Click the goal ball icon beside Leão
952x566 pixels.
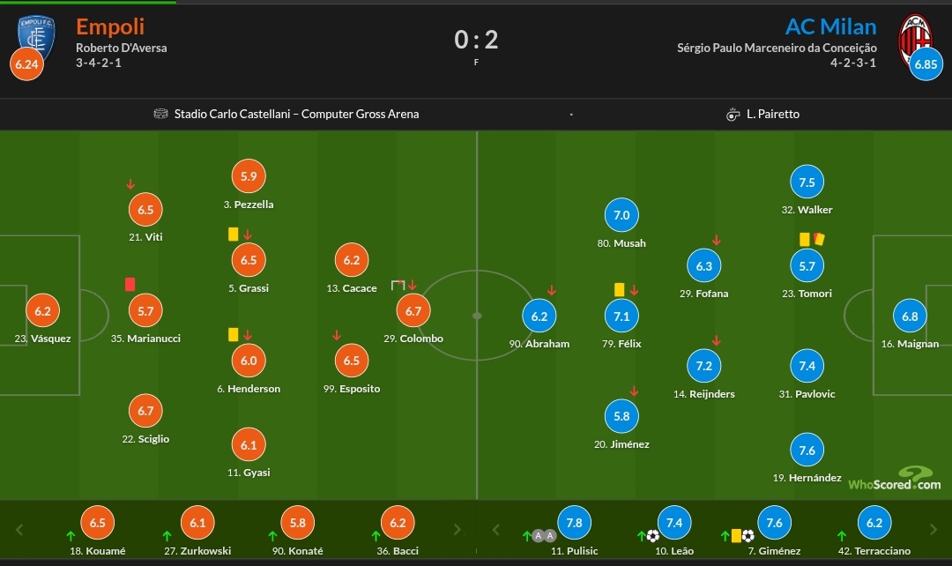[x=652, y=536]
